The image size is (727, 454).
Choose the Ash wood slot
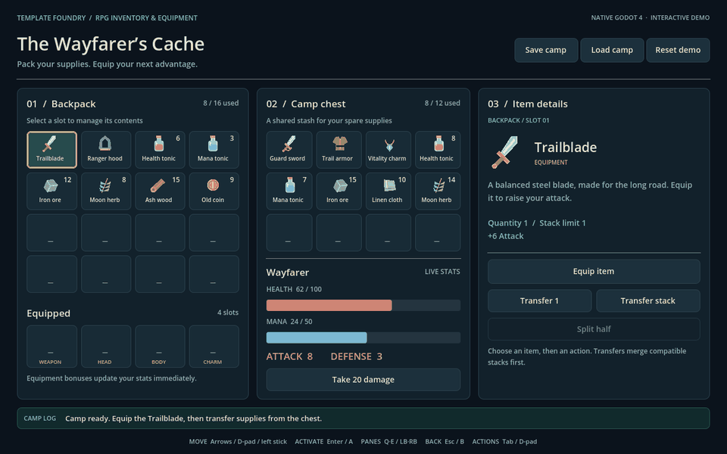point(160,191)
